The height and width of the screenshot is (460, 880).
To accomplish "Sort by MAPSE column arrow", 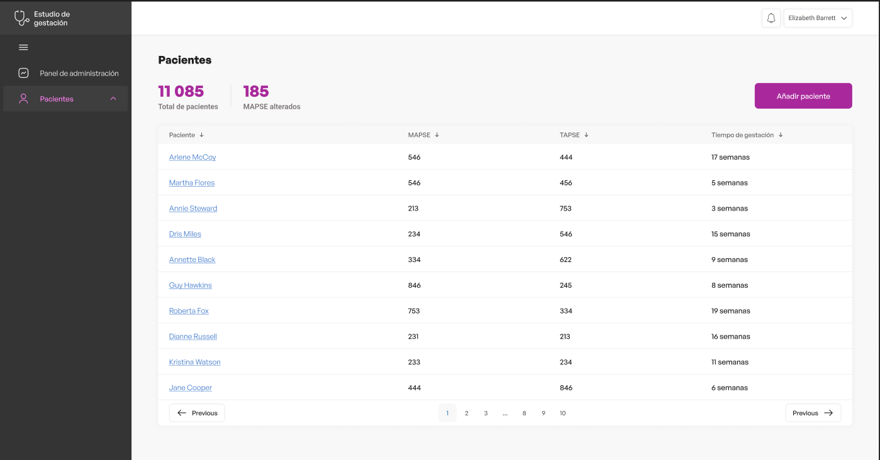I will (437, 135).
